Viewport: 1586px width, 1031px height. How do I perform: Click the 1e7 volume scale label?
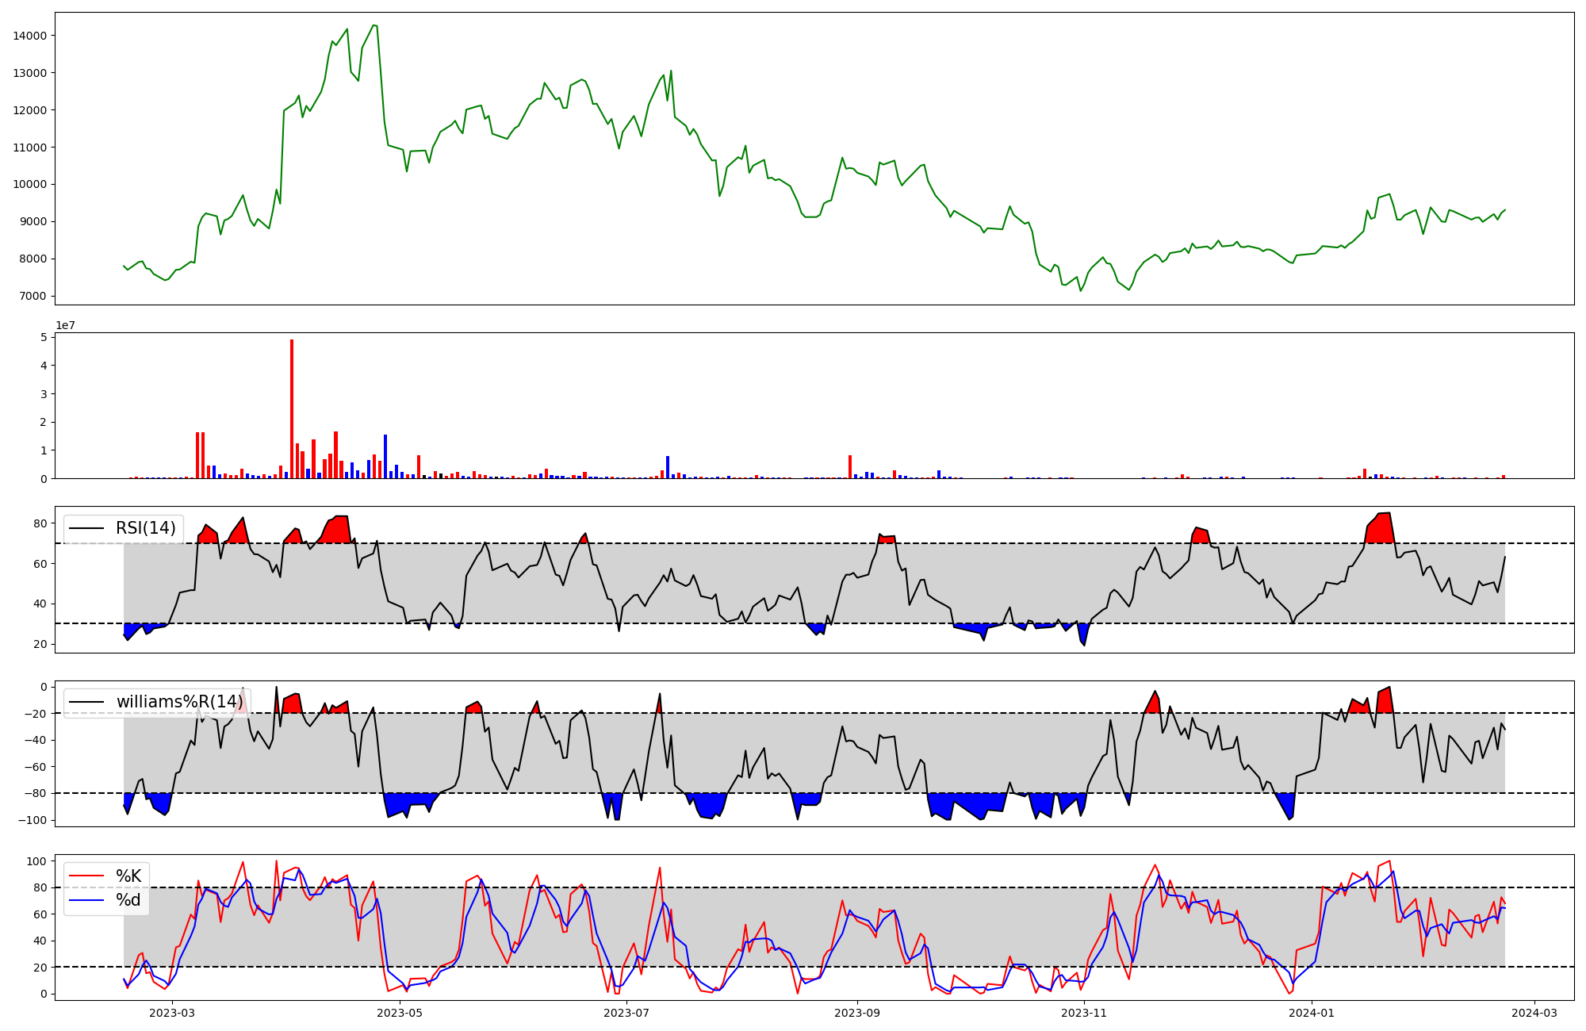65,325
